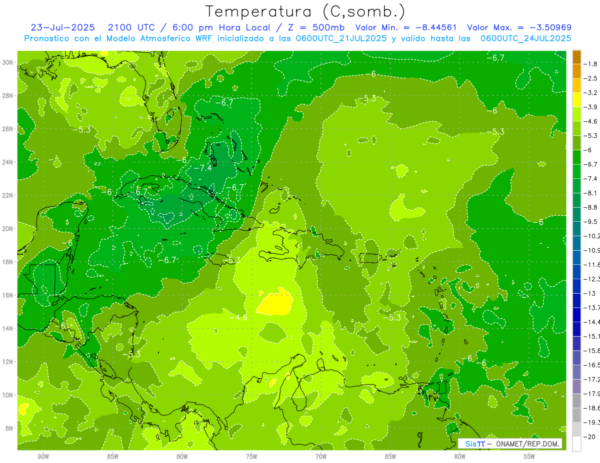Click the "-3.2" colorbar tick label
Screen dimensions: 600x463
click(591, 93)
